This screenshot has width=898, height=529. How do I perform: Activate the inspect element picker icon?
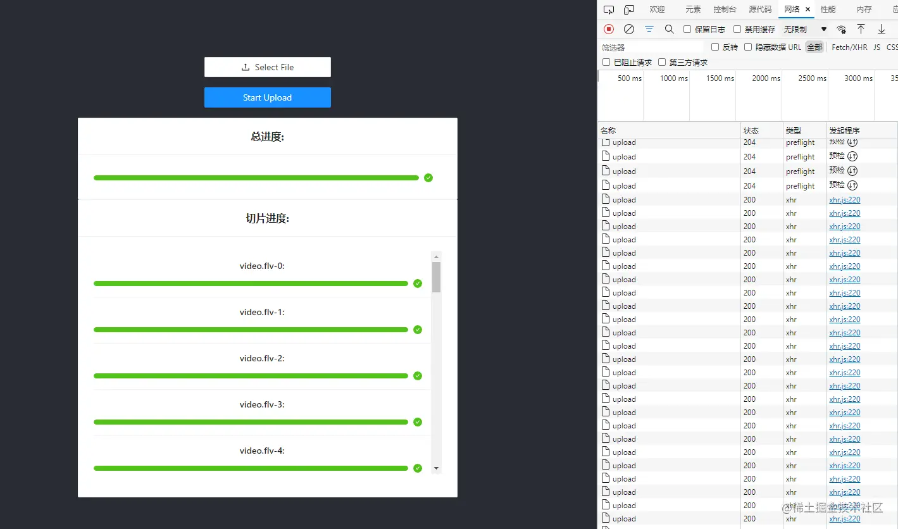609,9
